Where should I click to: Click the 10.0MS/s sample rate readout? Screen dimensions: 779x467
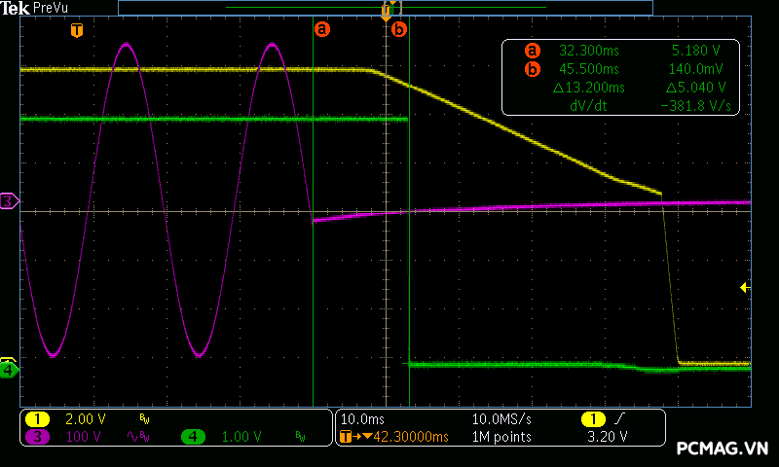[x=501, y=418]
